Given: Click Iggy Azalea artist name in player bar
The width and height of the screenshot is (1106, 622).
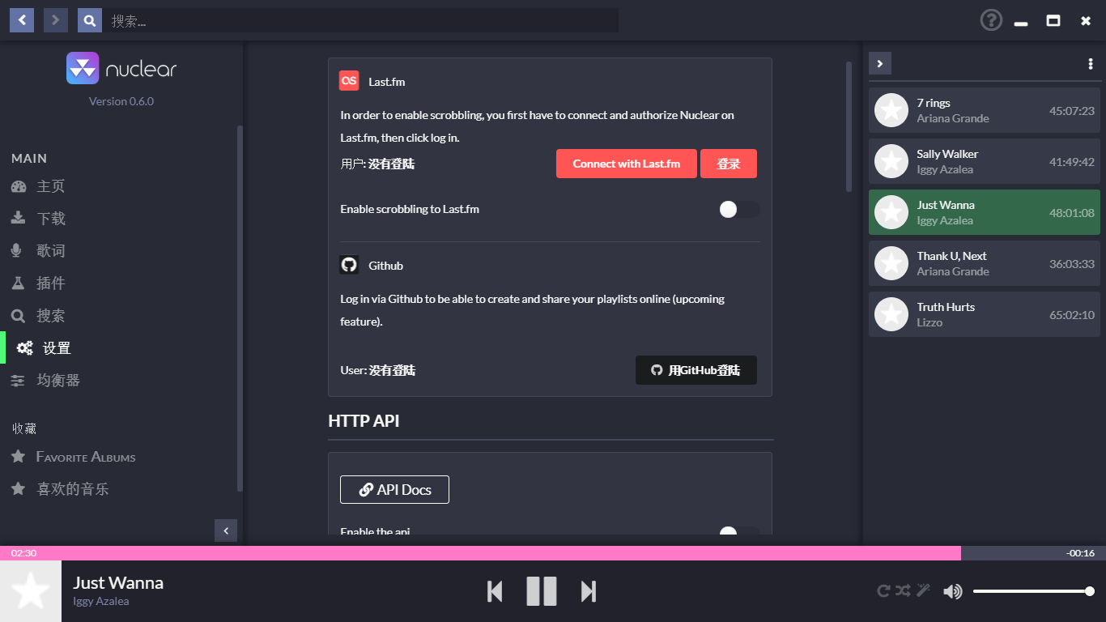Looking at the screenshot, I should click(101, 601).
